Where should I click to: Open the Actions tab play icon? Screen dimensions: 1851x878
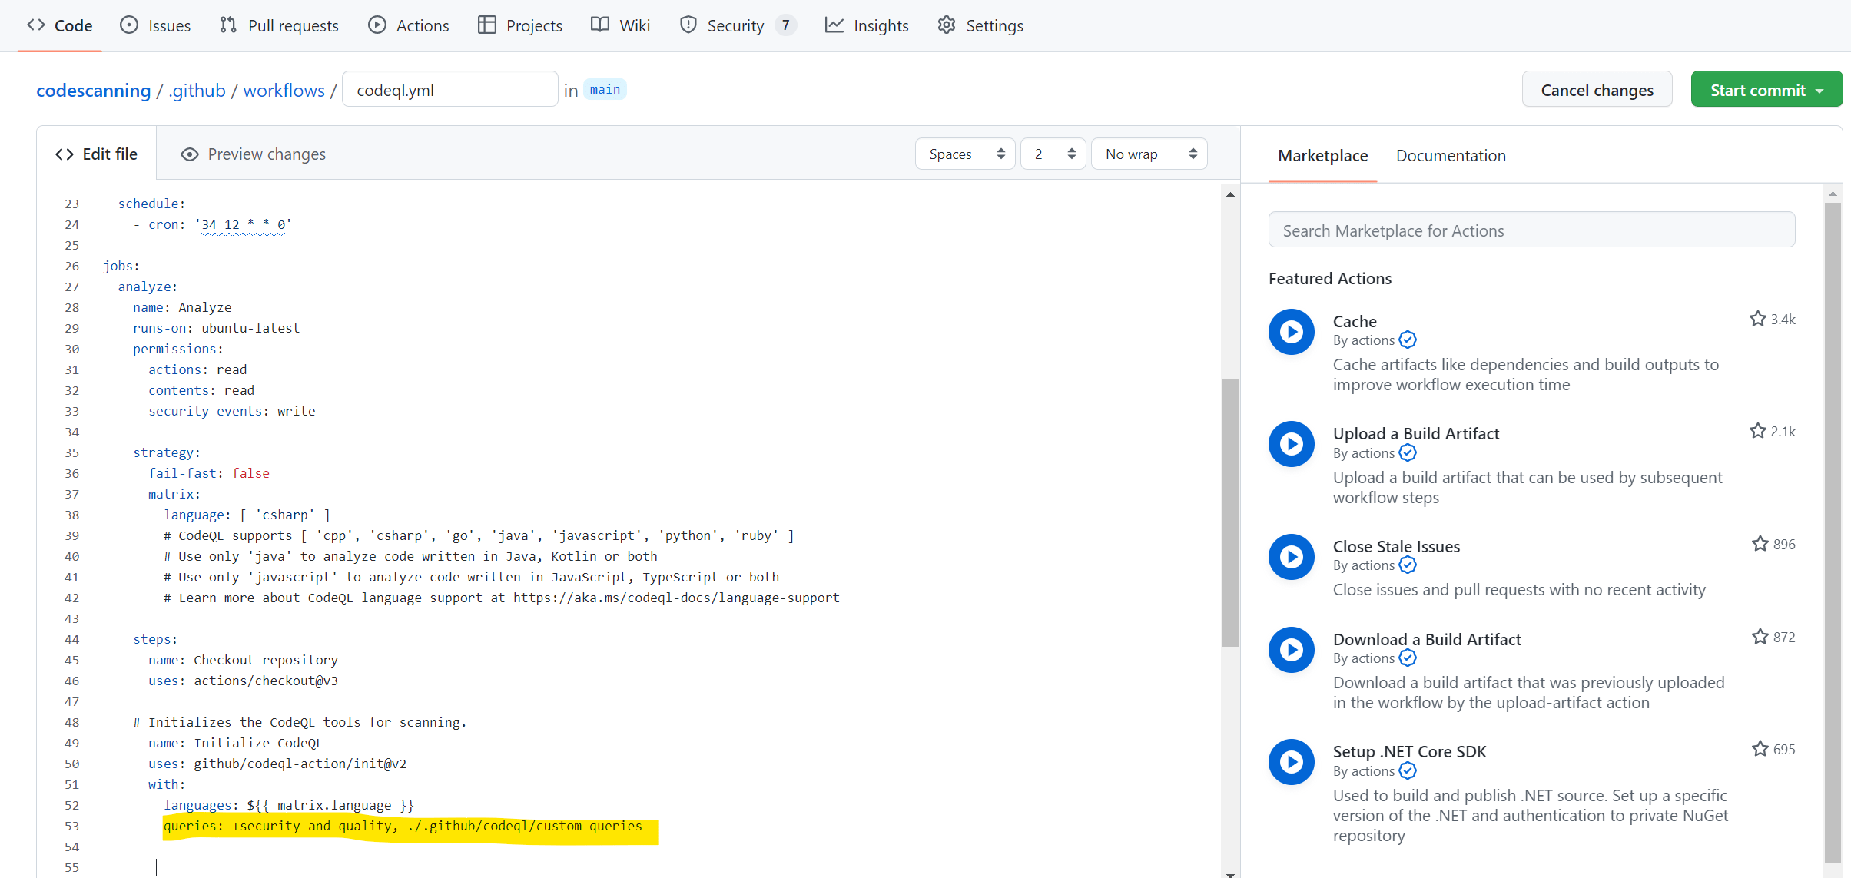point(377,25)
